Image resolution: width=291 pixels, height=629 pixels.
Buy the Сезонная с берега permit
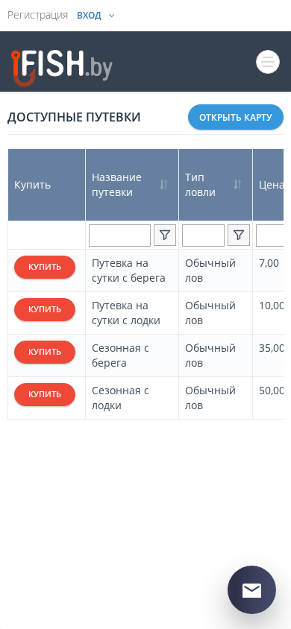pyautogui.click(x=45, y=352)
